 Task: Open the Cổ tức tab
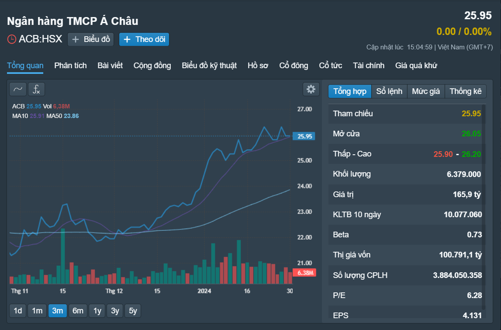pyautogui.click(x=330, y=66)
